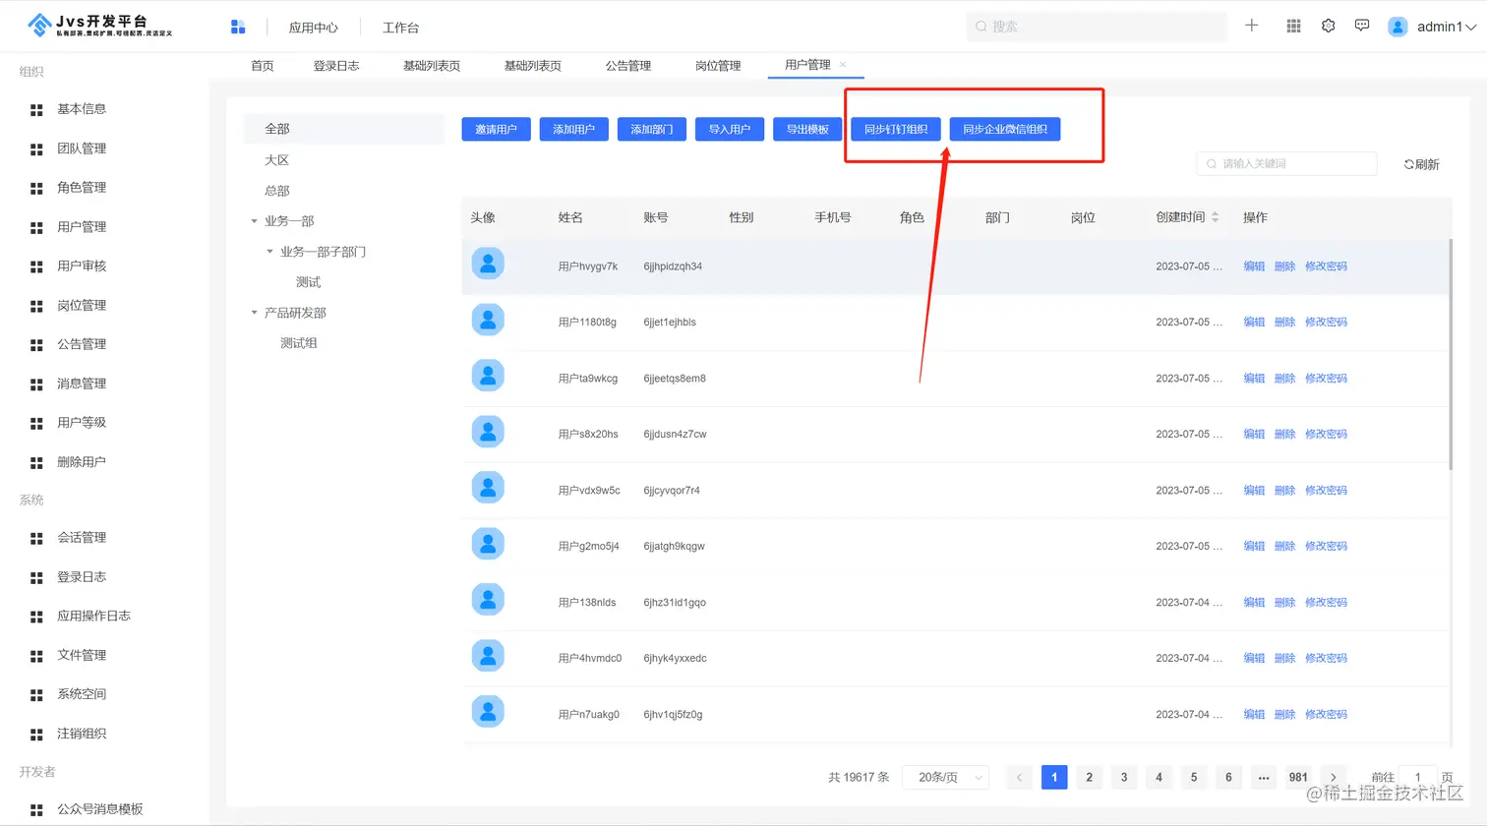Click the 同步企业微信组织 button
Viewport: 1487px width, 826px height.
tap(1005, 129)
